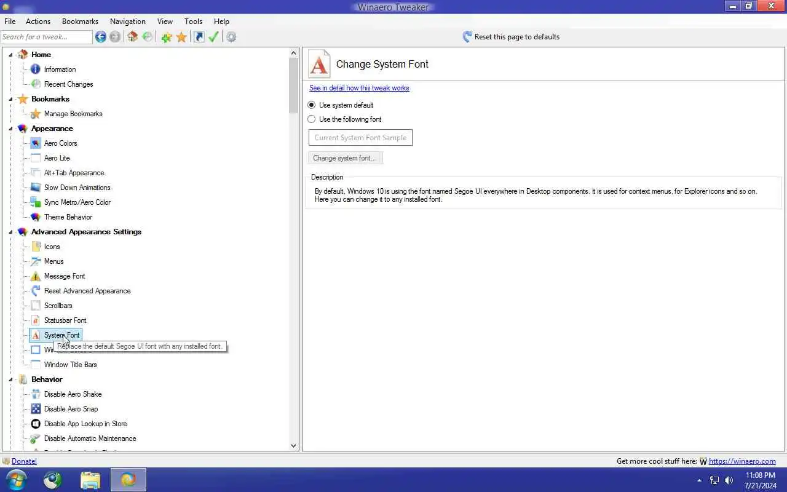Click the green checkmark toolbar icon

[x=213, y=37]
